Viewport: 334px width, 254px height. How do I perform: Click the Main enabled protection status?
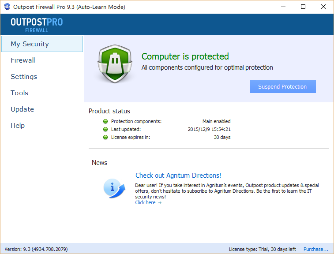(216, 121)
